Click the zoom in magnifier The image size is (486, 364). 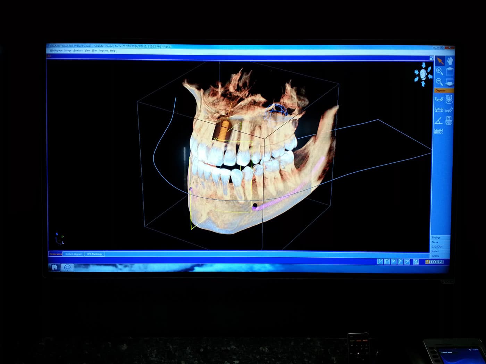[x=439, y=71]
